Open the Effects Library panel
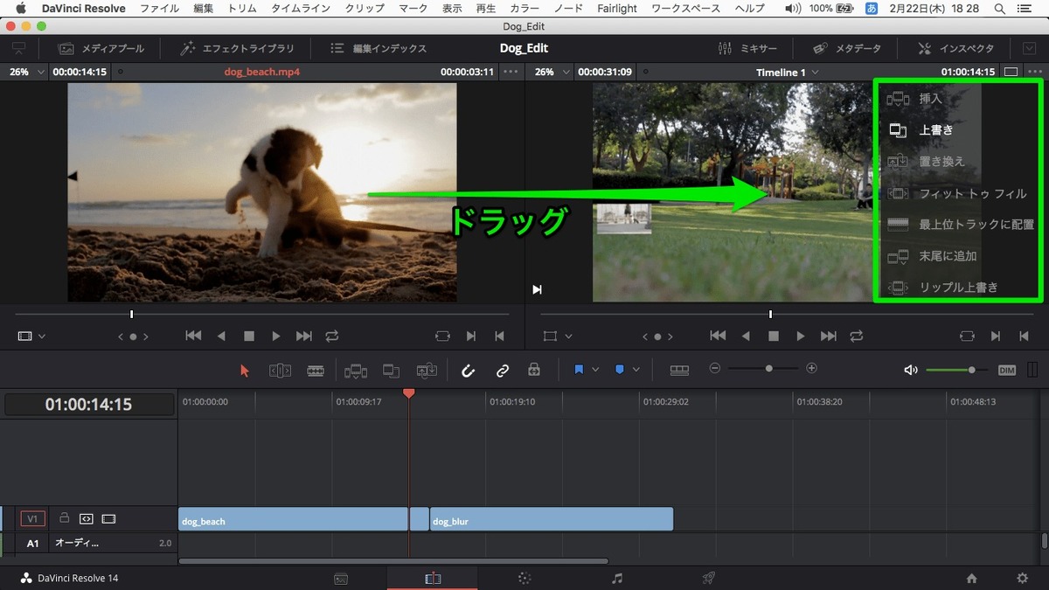The height and width of the screenshot is (590, 1049). coord(231,48)
